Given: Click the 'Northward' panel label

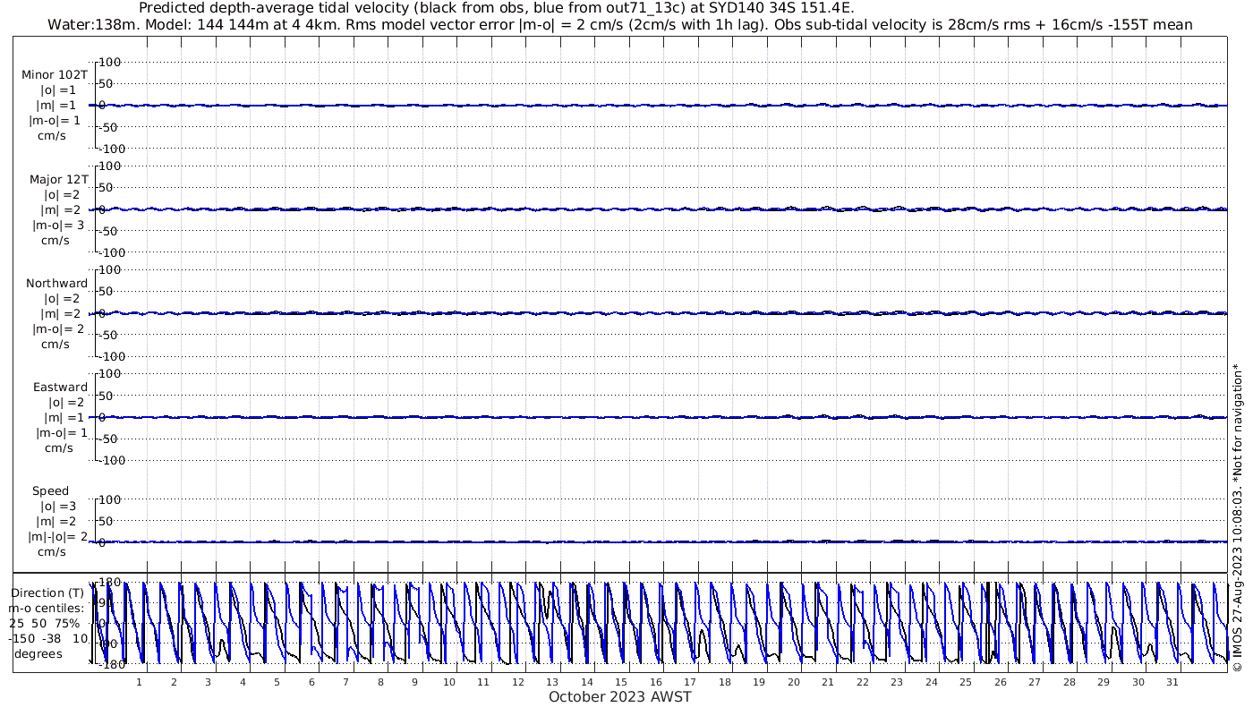Looking at the screenshot, I should [x=57, y=283].
